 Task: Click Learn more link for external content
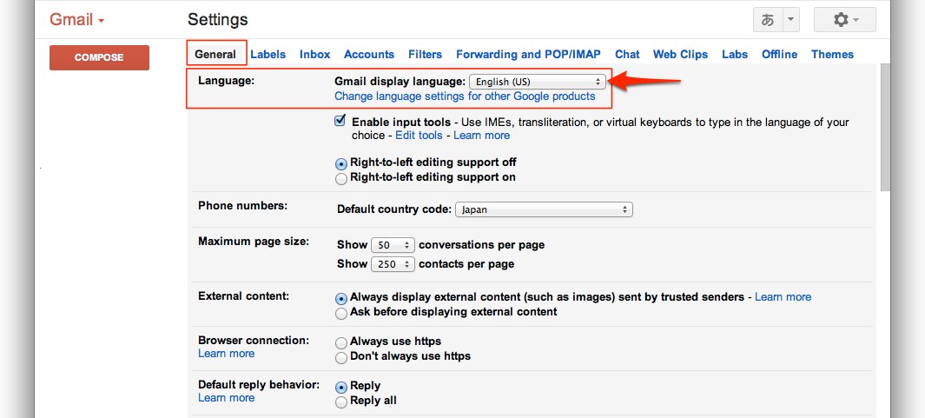pyautogui.click(x=783, y=297)
